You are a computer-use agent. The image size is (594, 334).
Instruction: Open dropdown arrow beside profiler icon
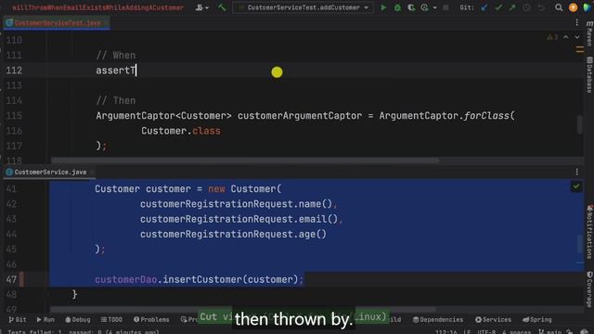coord(434,7)
